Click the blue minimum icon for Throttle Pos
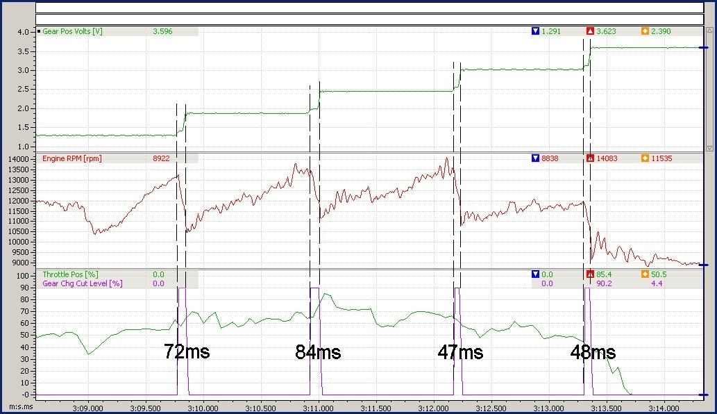 click(534, 274)
